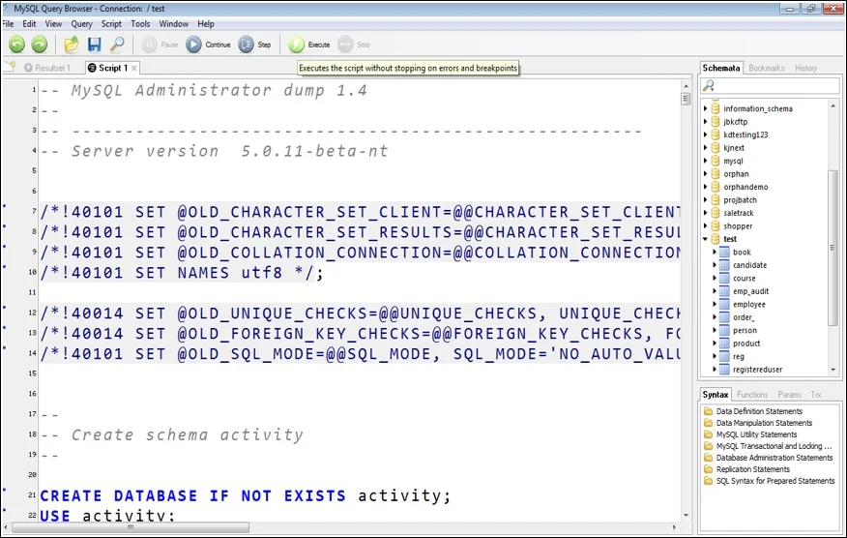Go back with the green back arrow
The image size is (847, 538).
pyautogui.click(x=16, y=45)
